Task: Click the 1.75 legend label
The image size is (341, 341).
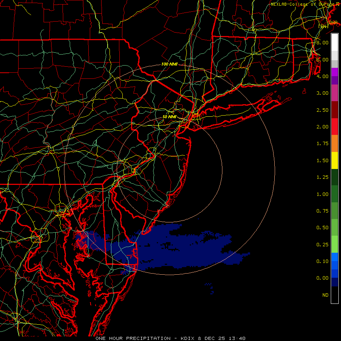Action: pyautogui.click(x=322, y=144)
